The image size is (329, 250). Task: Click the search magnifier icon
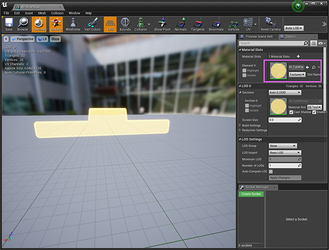point(306,43)
